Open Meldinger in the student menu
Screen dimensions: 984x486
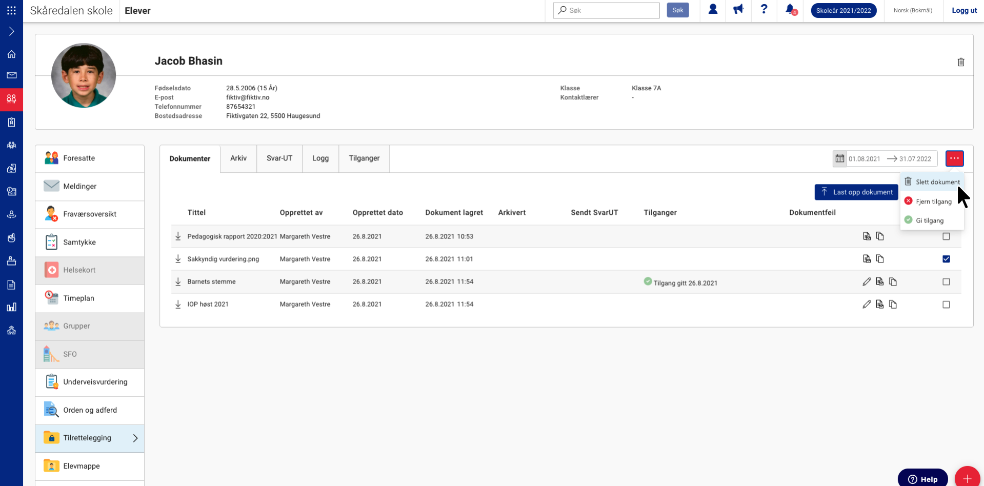pos(90,187)
